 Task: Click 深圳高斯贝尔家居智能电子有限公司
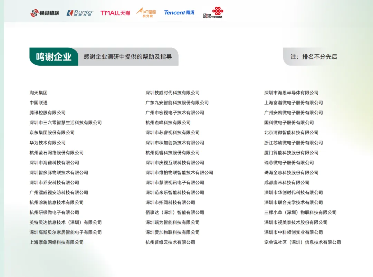[x=66, y=232]
